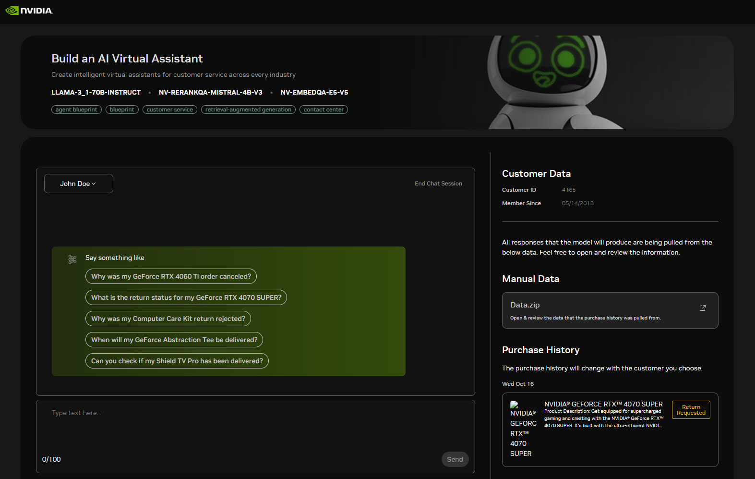Screen dimensions: 755x479
Task: Click the Type text here message field
Action: coord(255,425)
